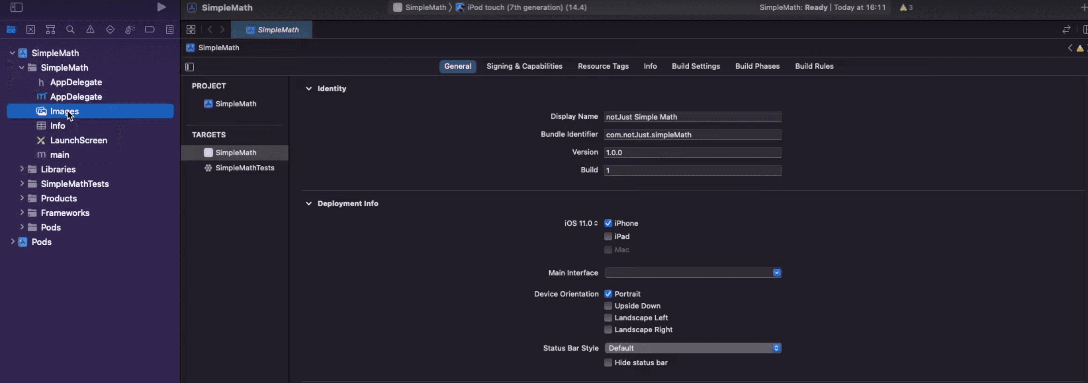The height and width of the screenshot is (383, 1088).
Task: Open the Status Bar Style dropdown
Action: click(693, 348)
